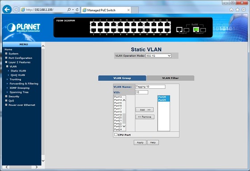This screenshot has height=171, width=250.
Task: Select Port20 in the available ports list
Action: point(118,117)
